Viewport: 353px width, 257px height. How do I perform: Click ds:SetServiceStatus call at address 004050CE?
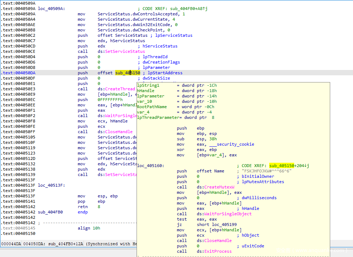click(x=121, y=51)
